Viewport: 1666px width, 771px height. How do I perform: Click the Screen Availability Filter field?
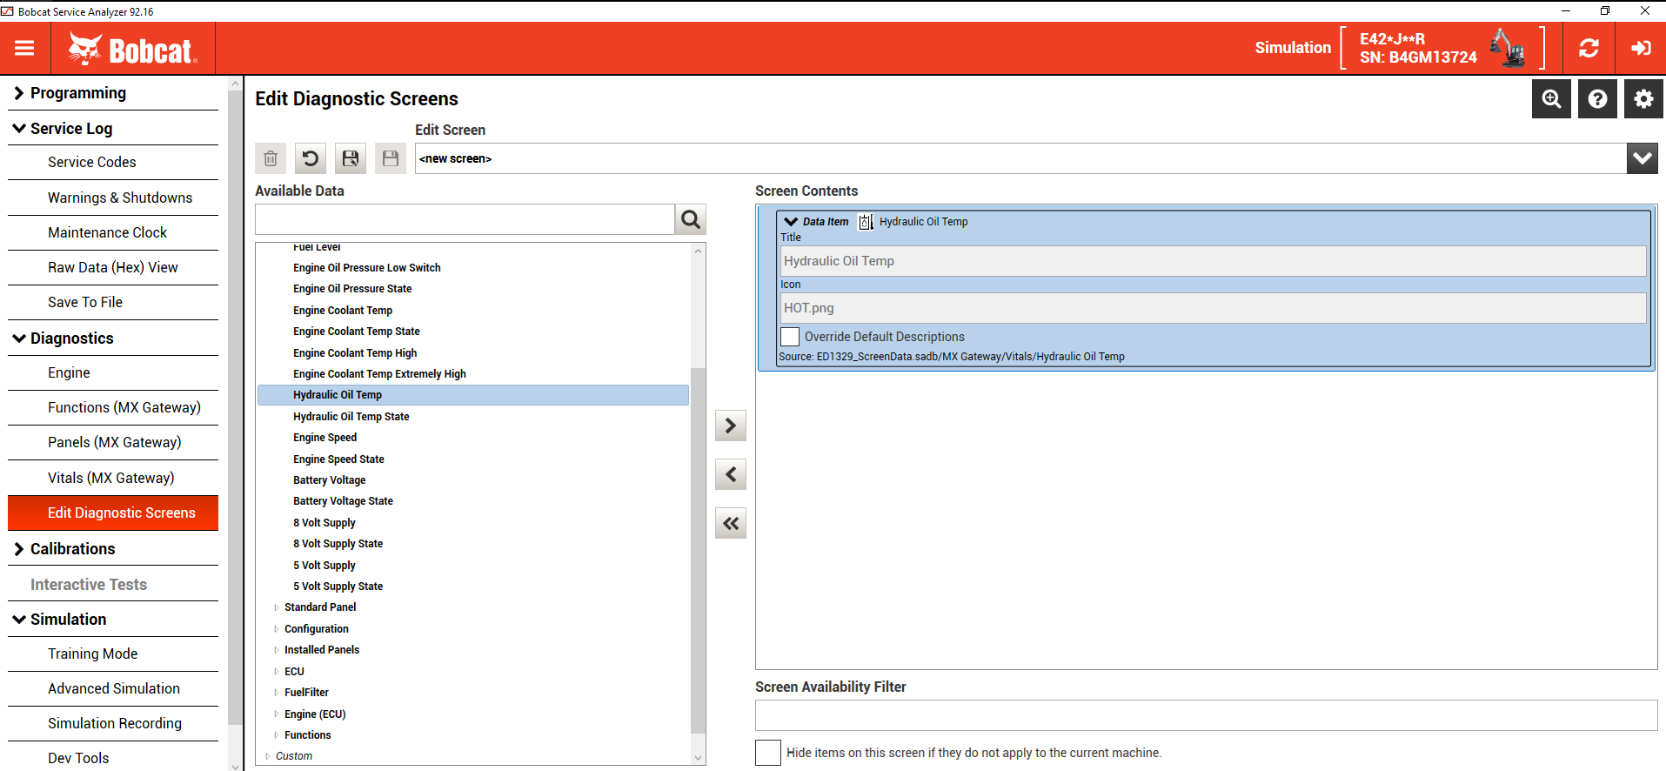(x=1206, y=715)
